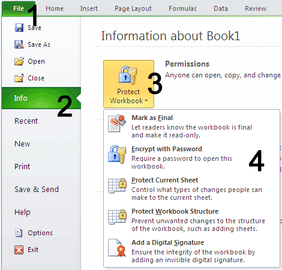Click the Exit label
Screen dimensions: 282x270
33,250
